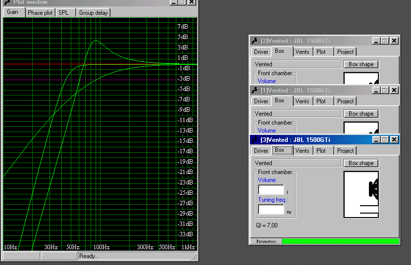Open Plot tab in [3]Vented window
Screen dimensions: 411x265
323,151
